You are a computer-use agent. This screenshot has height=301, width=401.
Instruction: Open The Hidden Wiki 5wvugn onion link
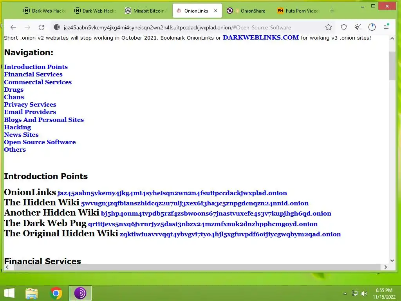[195, 203]
